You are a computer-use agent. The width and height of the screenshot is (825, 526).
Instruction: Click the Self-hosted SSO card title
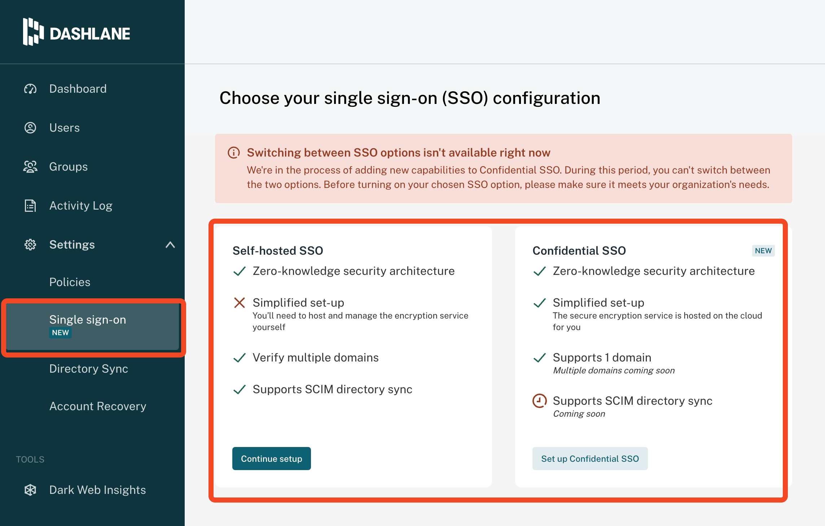[278, 251]
